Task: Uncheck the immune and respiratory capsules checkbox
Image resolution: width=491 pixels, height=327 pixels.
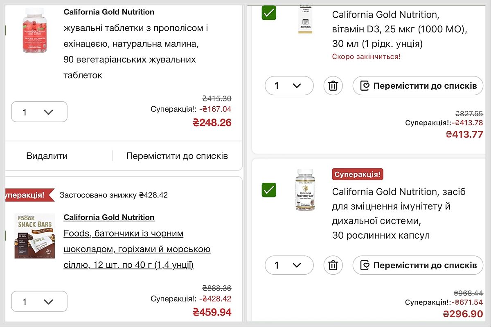Action: click(269, 190)
